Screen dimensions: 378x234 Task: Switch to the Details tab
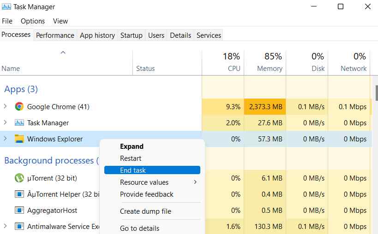pos(180,35)
